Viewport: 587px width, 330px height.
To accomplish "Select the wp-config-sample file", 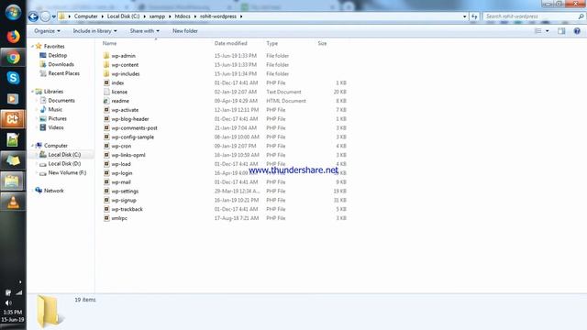I will (132, 137).
